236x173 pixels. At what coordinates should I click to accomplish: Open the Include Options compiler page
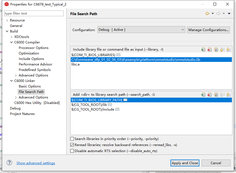31,59
